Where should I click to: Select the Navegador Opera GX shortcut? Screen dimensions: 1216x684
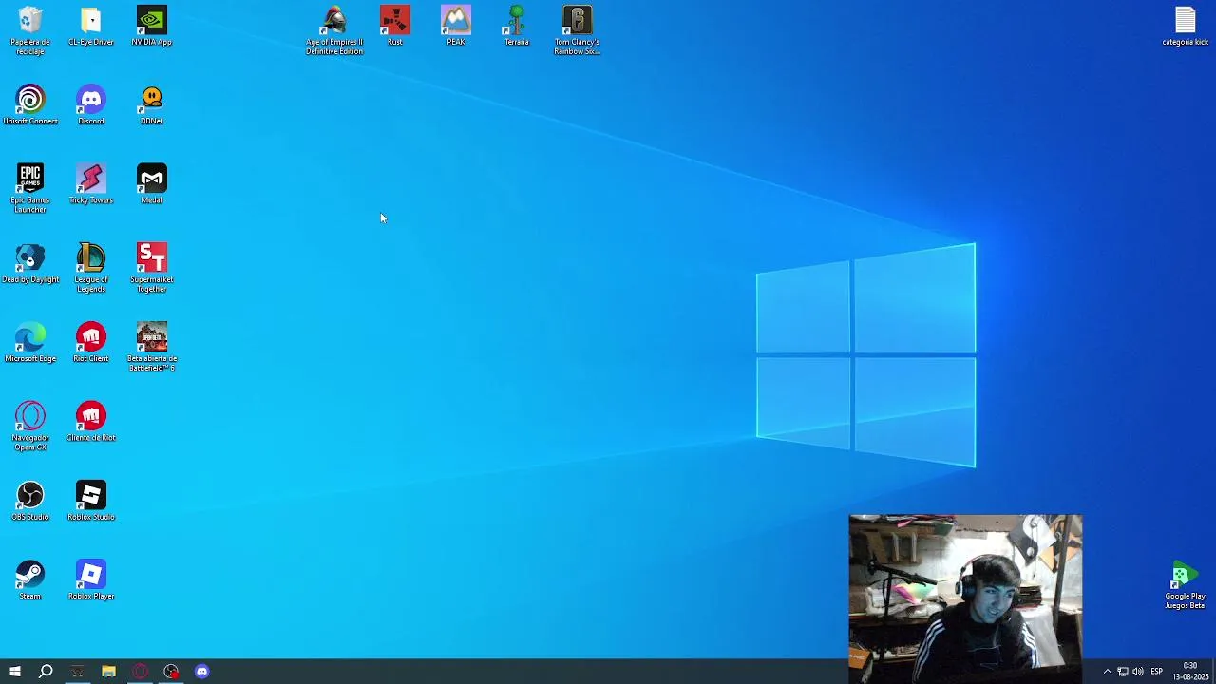pyautogui.click(x=30, y=426)
